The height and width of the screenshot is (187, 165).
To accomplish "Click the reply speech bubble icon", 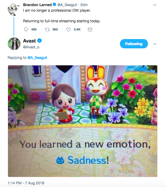I will (26, 29).
